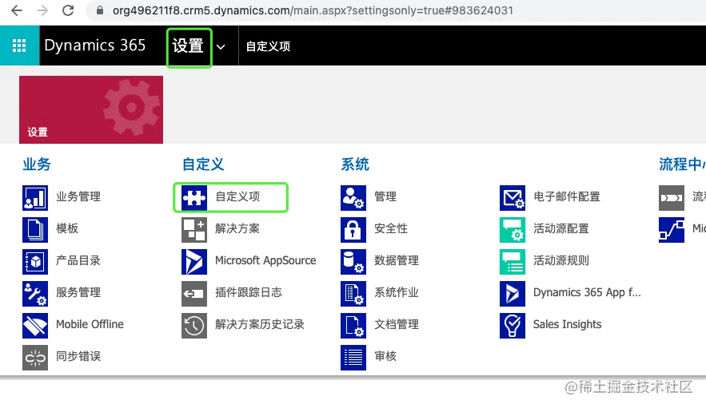
Task: Click the 管理 users-gear icon
Action: pyautogui.click(x=353, y=197)
